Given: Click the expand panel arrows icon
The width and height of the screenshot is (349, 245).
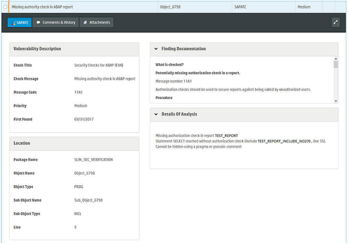Looking at the screenshot, I should point(335,22).
